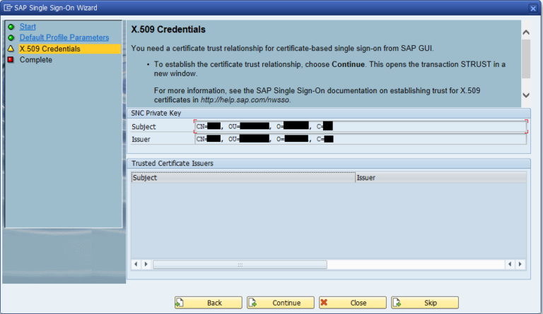Click the SNC Private Key Issuer field
Image resolution: width=543 pixels, height=314 pixels.
coord(361,139)
